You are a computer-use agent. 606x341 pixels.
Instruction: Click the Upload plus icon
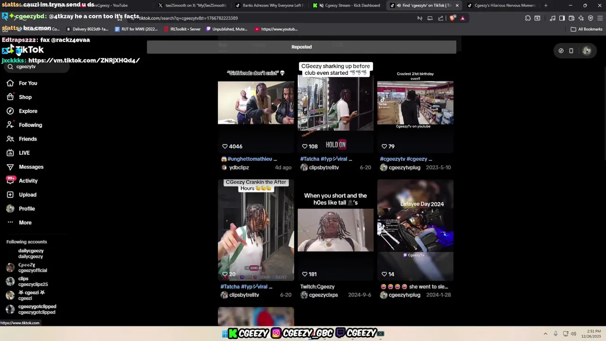coord(10,195)
